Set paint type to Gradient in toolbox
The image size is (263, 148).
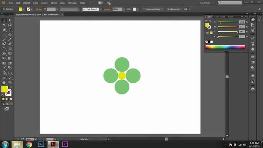7,99
